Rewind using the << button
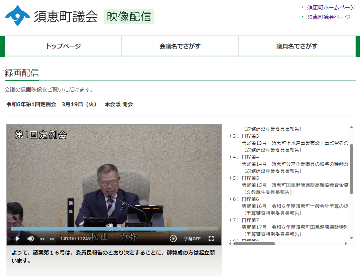The width and height of the screenshot is (360, 276). pyautogui.click(x=42, y=239)
